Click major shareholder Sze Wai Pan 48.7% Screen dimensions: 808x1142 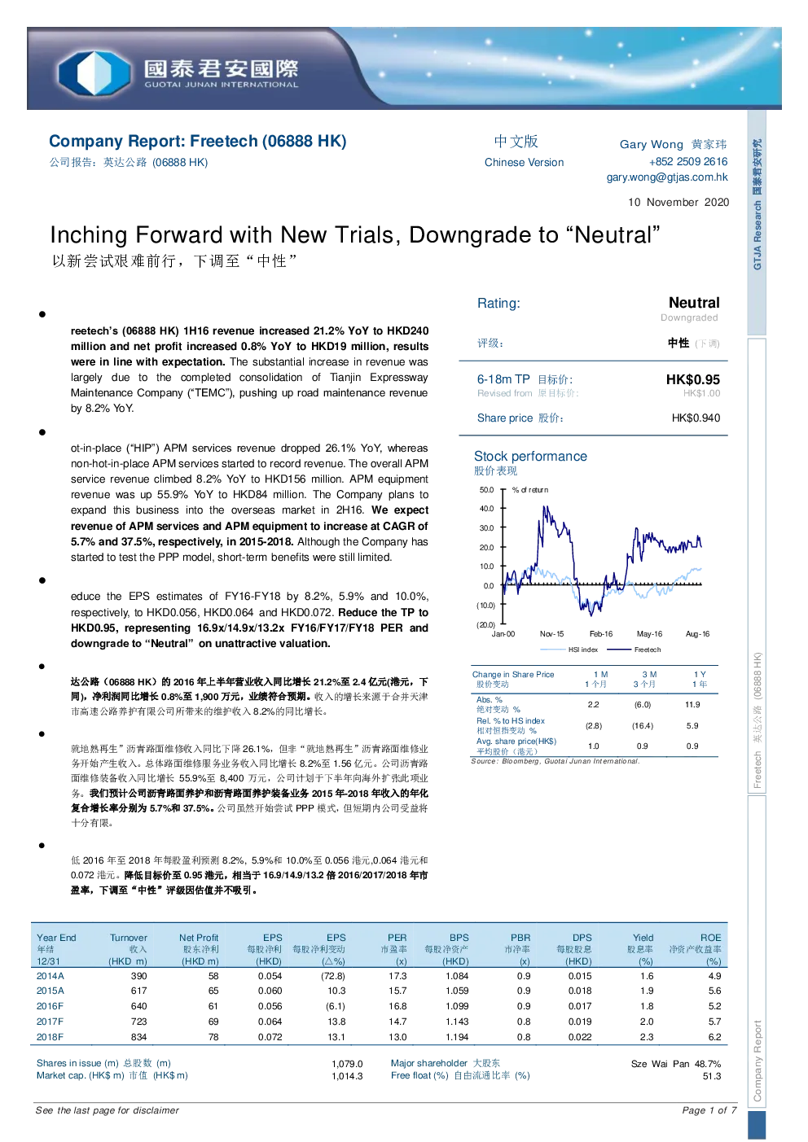[676, 1064]
